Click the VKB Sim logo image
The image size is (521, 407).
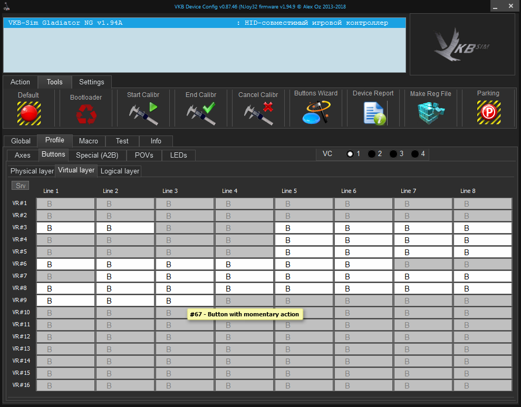click(x=462, y=44)
